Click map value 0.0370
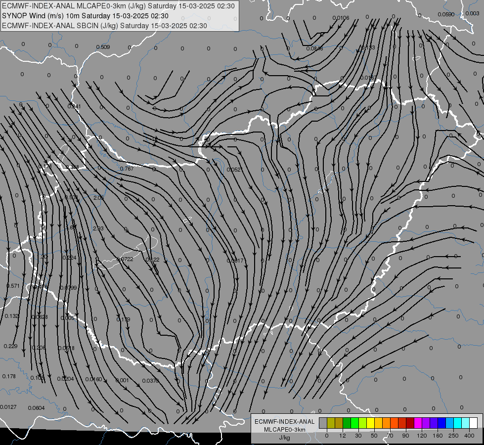Image resolution: width=484 pixels, height=445 pixels. (x=150, y=381)
